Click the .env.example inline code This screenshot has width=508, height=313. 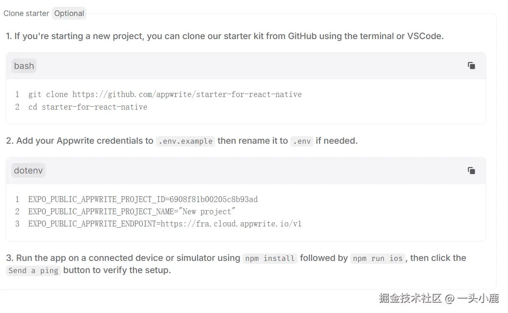click(x=185, y=141)
